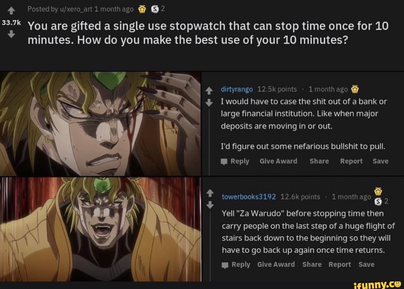Image resolution: width=404 pixels, height=289 pixels.
Task: Upvote dirtyrango's comment
Action: 209,90
